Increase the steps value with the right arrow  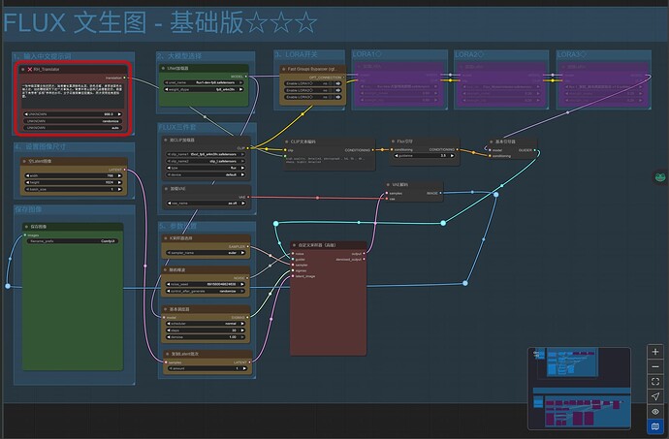click(x=242, y=330)
